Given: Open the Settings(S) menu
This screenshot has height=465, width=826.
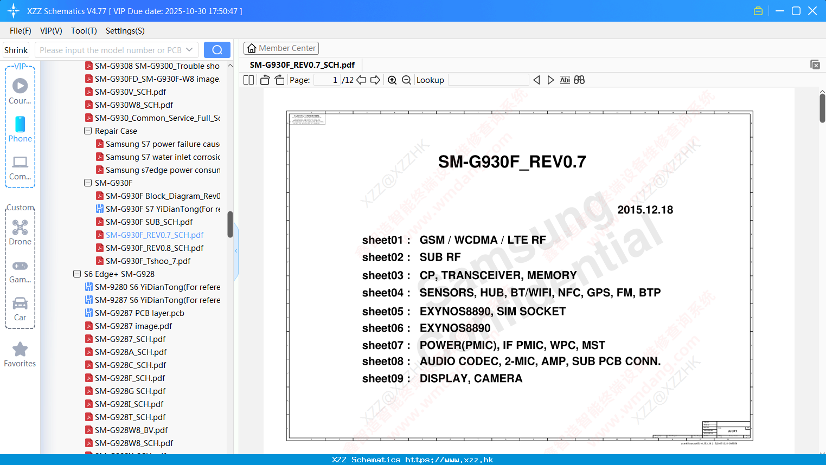Looking at the screenshot, I should click(x=125, y=30).
